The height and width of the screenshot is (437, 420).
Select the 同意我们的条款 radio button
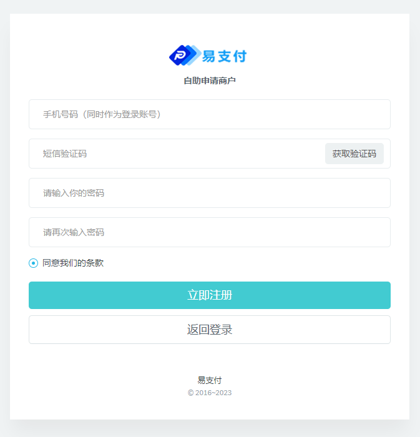(34, 263)
